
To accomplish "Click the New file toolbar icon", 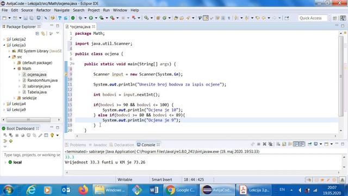I will click(x=4, y=18).
